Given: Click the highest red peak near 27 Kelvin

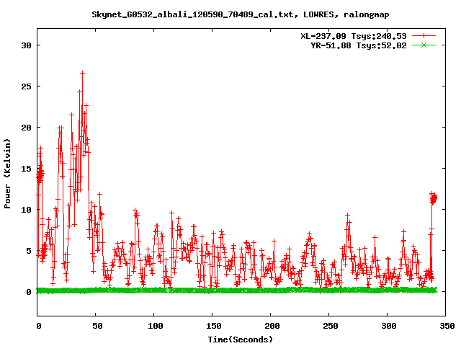Looking at the screenshot, I should (83, 73).
